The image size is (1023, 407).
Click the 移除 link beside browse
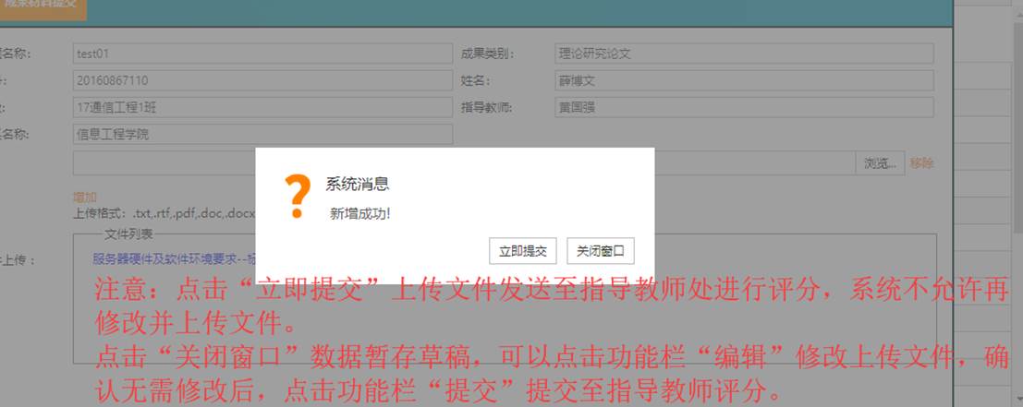click(920, 163)
